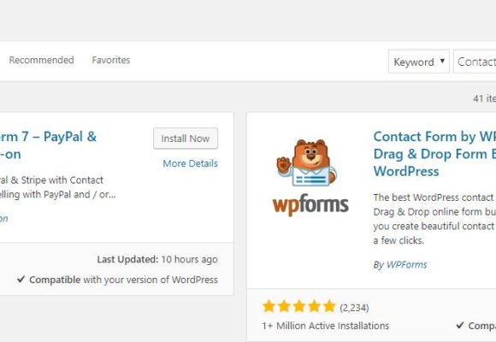Screen dimensions: 496x342
Task: Switch to the Recommended tab
Action: [x=41, y=60]
